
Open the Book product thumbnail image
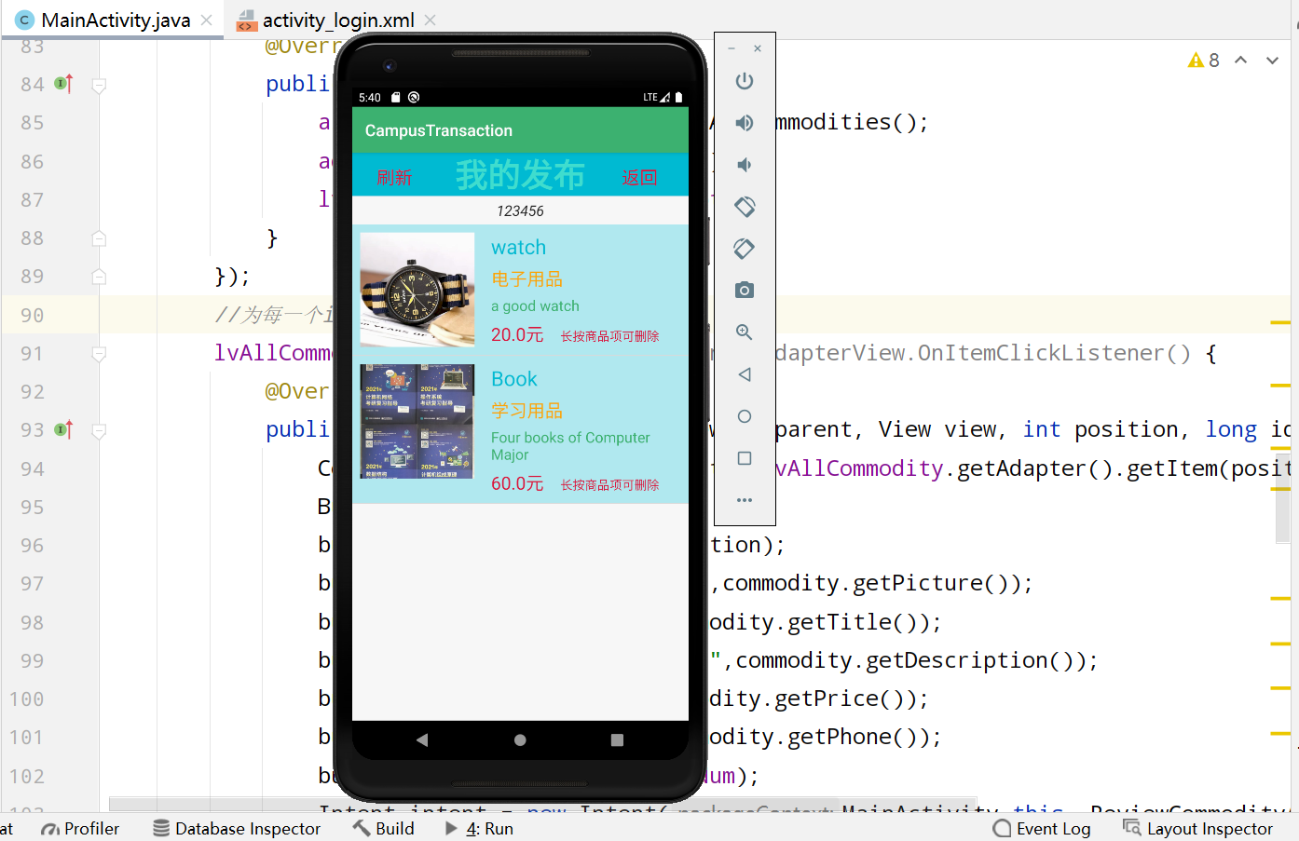click(x=417, y=422)
